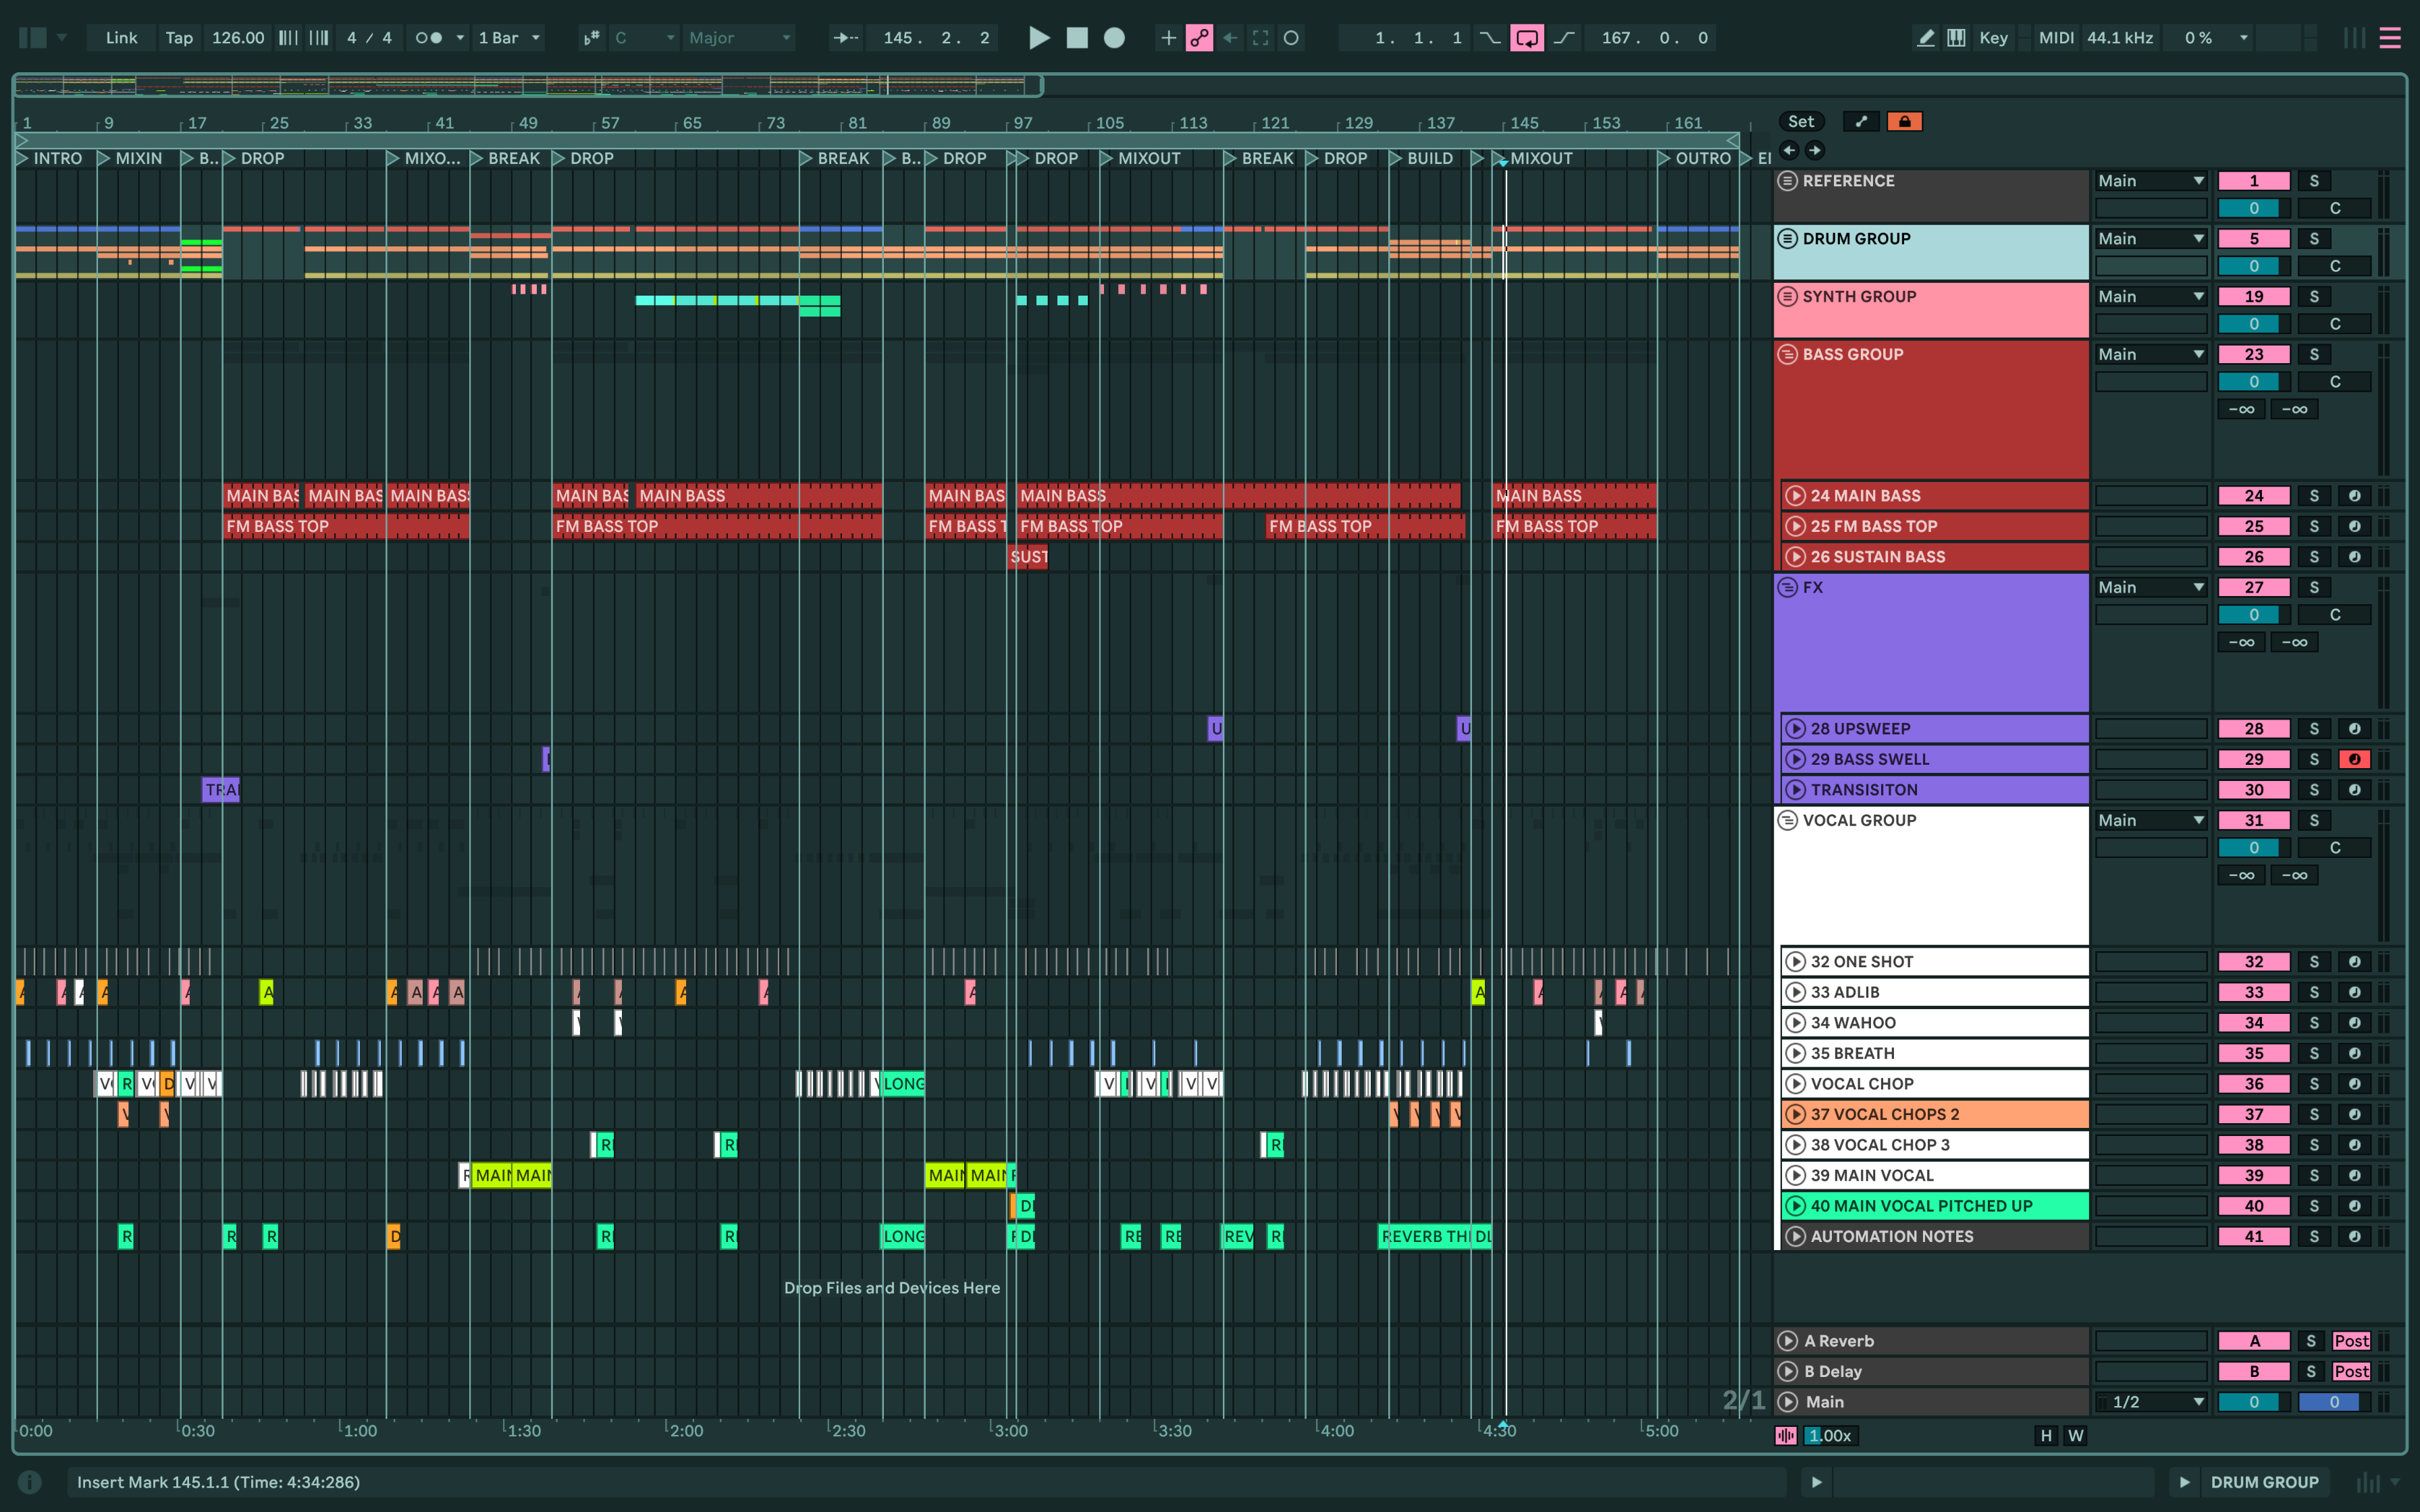This screenshot has width=2420, height=1512.
Task: Fold the BASS GROUP track
Action: pyautogui.click(x=1788, y=355)
